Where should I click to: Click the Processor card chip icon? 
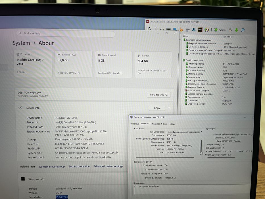click(18, 54)
